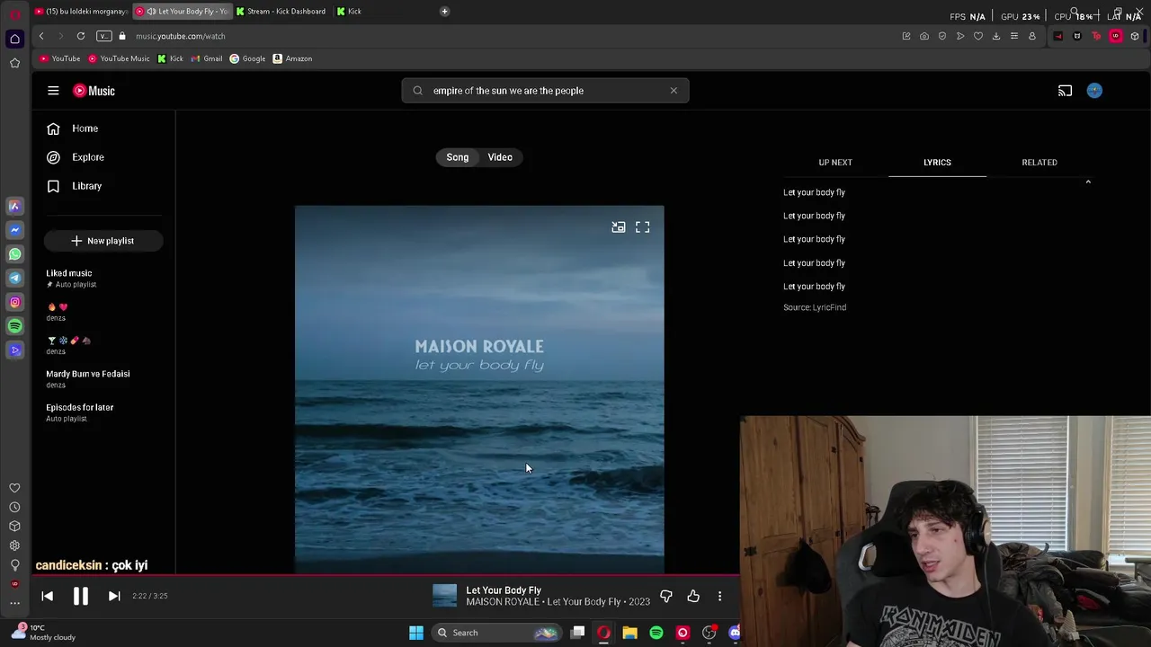Open the Liked music playlist
The image size is (1151, 647).
pos(69,273)
